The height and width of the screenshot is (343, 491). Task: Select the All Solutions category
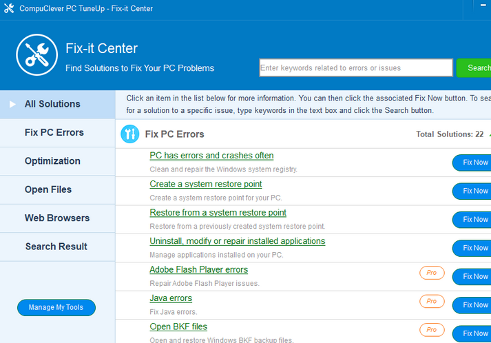(58, 104)
